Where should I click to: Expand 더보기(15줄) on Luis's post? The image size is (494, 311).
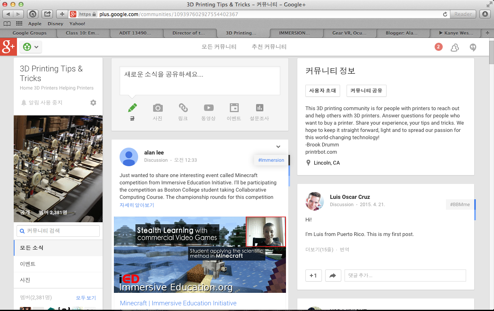319,250
